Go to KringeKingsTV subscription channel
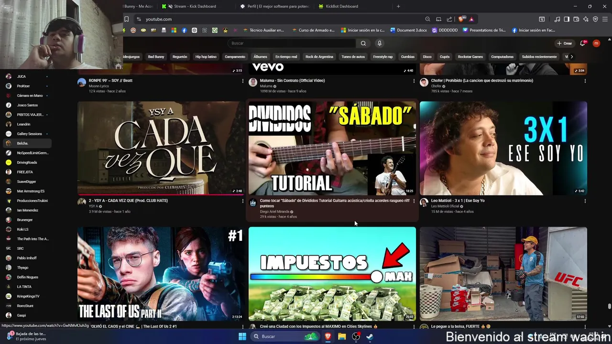The height and width of the screenshot is (344, 612). [x=28, y=296]
